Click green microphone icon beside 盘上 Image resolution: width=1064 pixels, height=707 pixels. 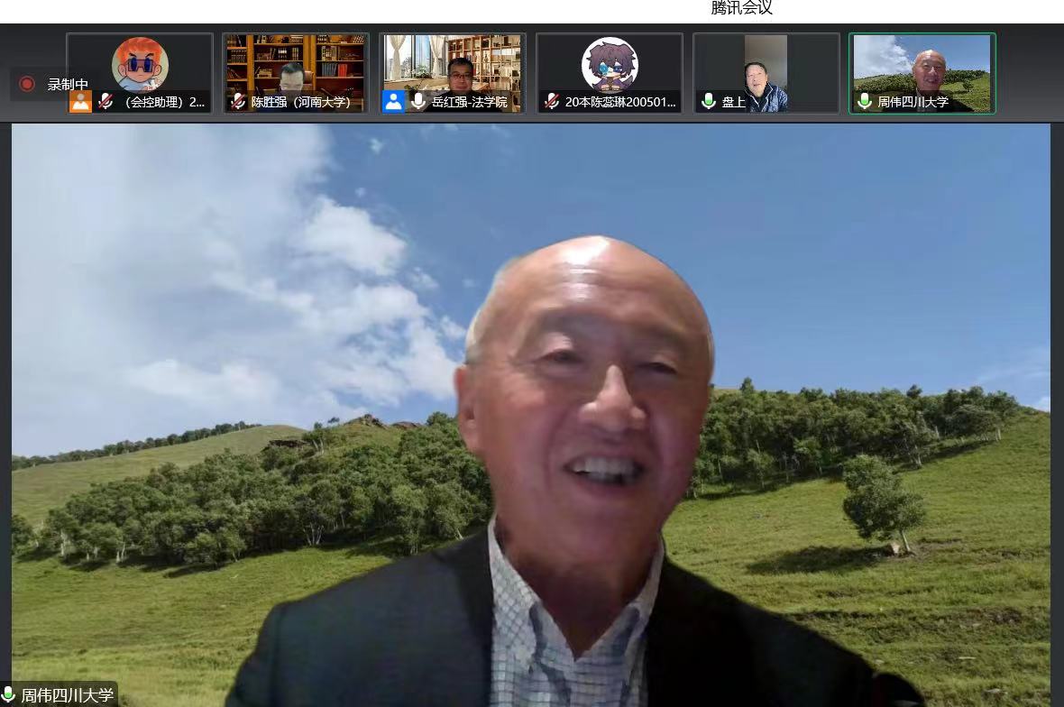pos(709,102)
